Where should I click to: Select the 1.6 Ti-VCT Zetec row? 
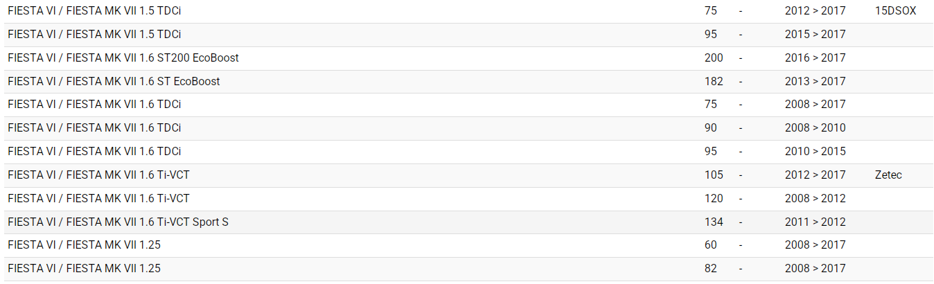(98, 175)
